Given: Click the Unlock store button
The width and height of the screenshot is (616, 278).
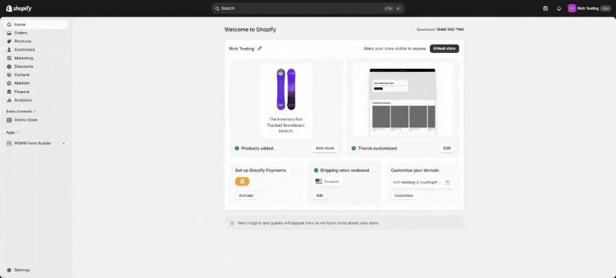Looking at the screenshot, I should [x=444, y=49].
